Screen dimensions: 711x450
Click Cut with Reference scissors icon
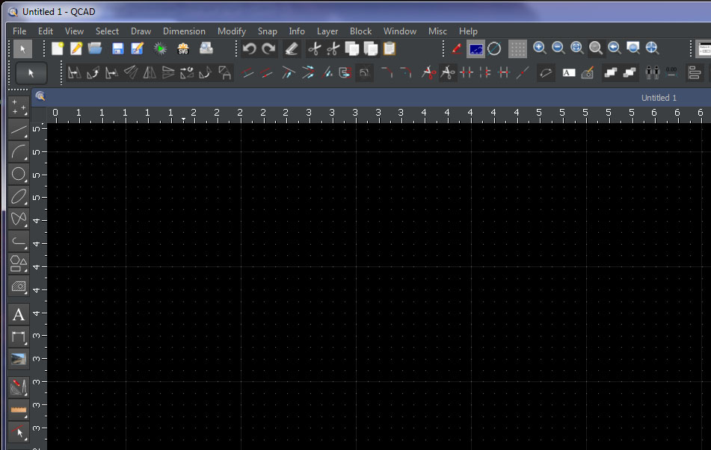click(x=333, y=49)
